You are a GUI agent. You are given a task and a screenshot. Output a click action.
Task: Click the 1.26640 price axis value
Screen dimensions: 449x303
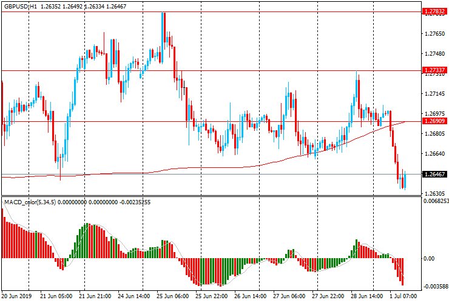pyautogui.click(x=434, y=154)
